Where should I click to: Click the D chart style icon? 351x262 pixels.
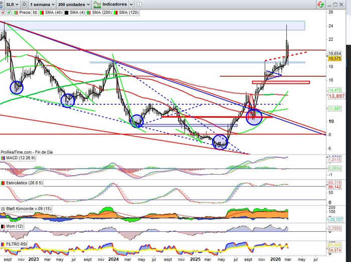click(x=24, y=4)
